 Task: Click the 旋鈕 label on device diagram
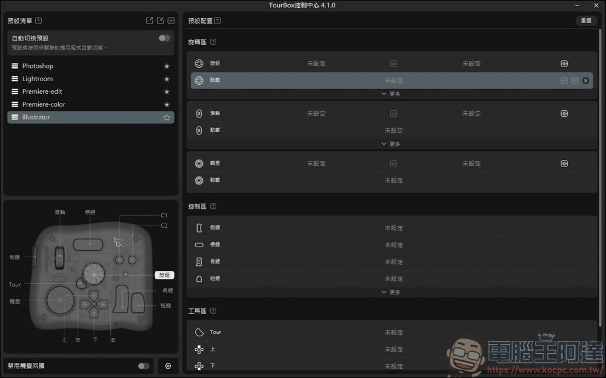pos(165,275)
